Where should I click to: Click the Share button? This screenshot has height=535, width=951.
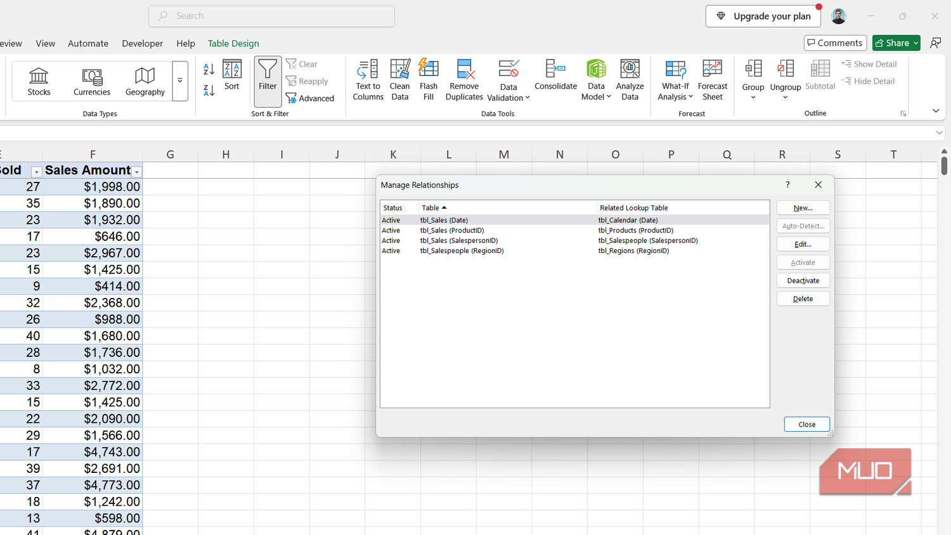pos(896,42)
